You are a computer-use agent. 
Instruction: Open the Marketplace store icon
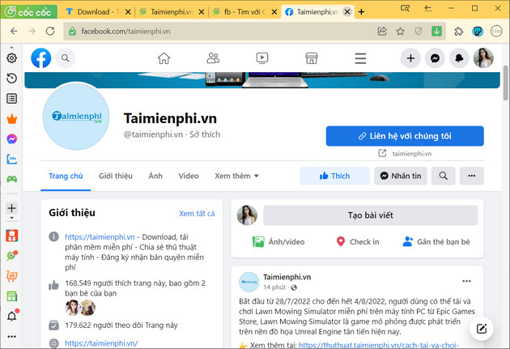311,58
